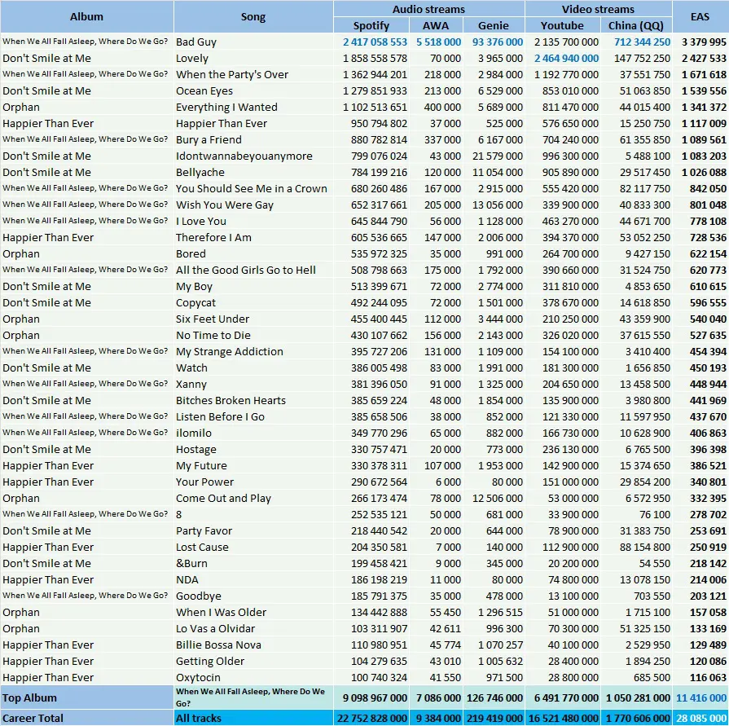Select the When I Was Older cell
Image resolution: width=729 pixels, height=726 pixels.
click(x=253, y=612)
